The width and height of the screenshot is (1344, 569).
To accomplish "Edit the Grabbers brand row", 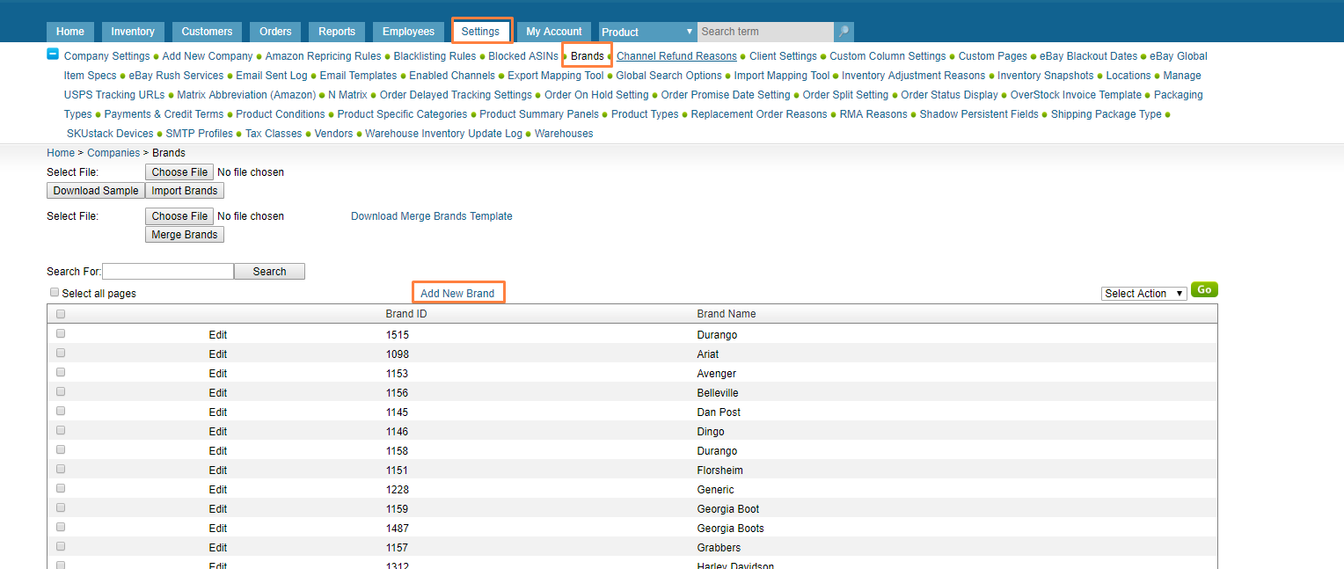I will click(218, 548).
